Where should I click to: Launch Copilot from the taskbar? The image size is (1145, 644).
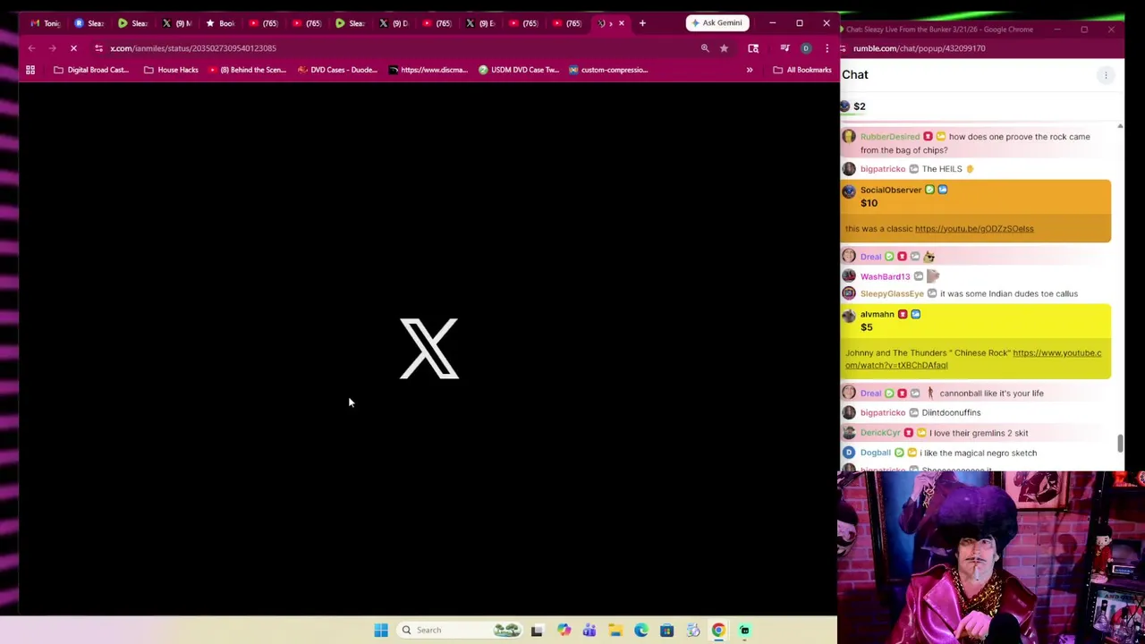click(x=564, y=630)
